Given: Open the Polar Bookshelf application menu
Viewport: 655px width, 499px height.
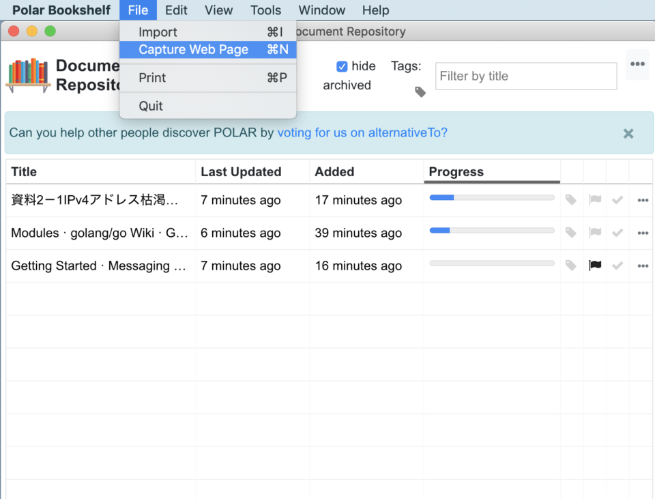Looking at the screenshot, I should [x=61, y=10].
